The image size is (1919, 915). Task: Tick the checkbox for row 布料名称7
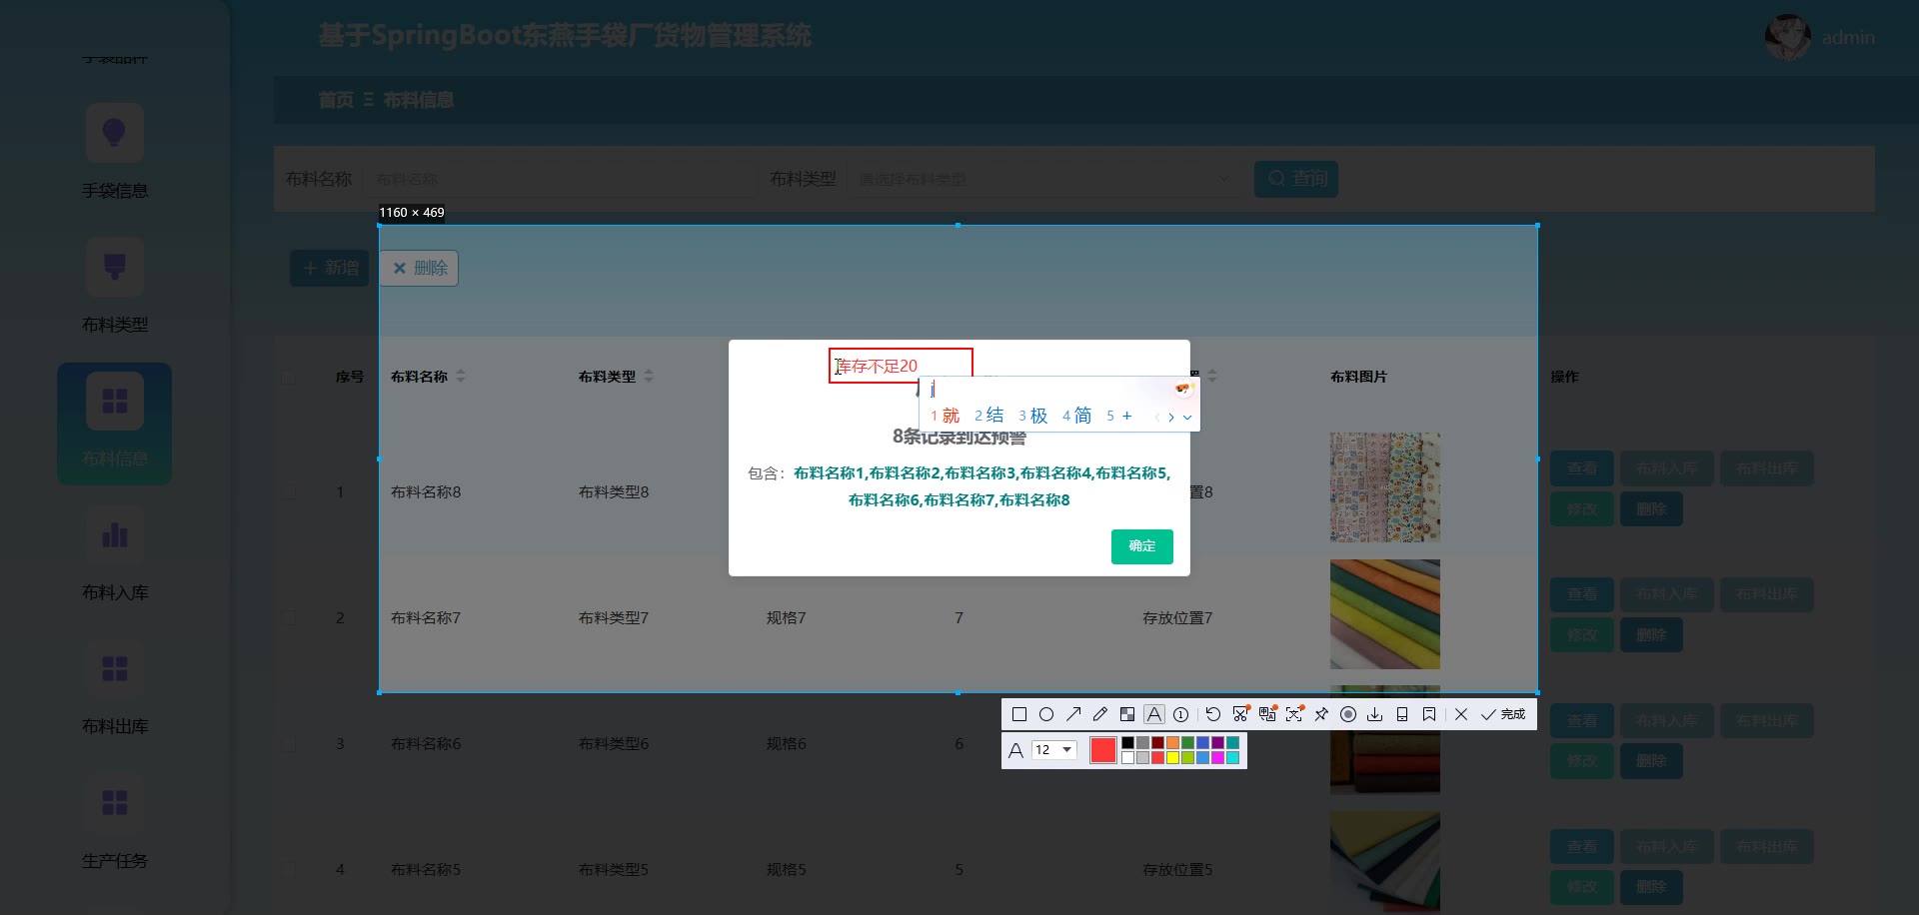(289, 617)
